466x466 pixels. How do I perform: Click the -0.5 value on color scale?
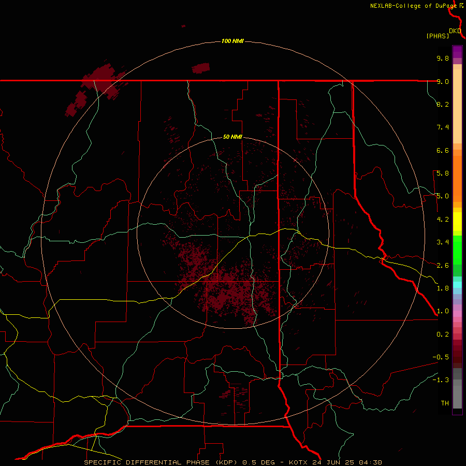[x=441, y=357]
